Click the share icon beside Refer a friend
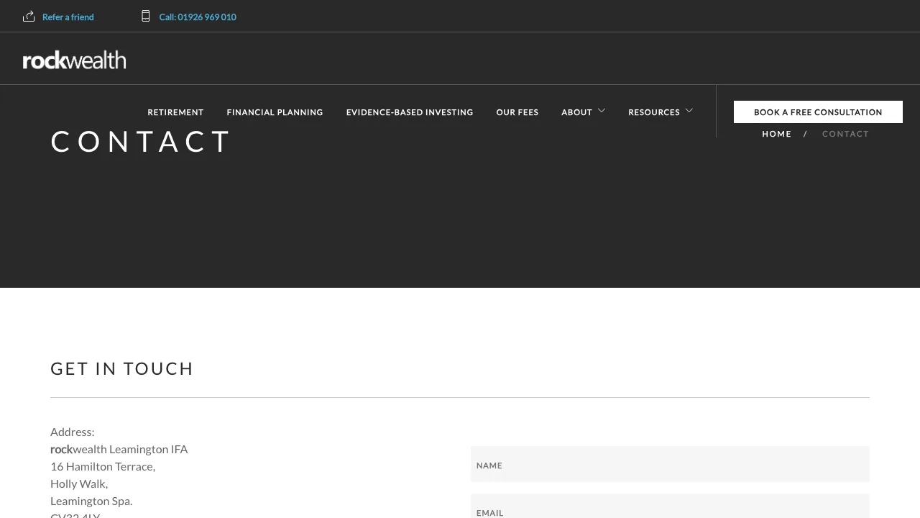Screen dimensions: 920x518 [29, 17]
